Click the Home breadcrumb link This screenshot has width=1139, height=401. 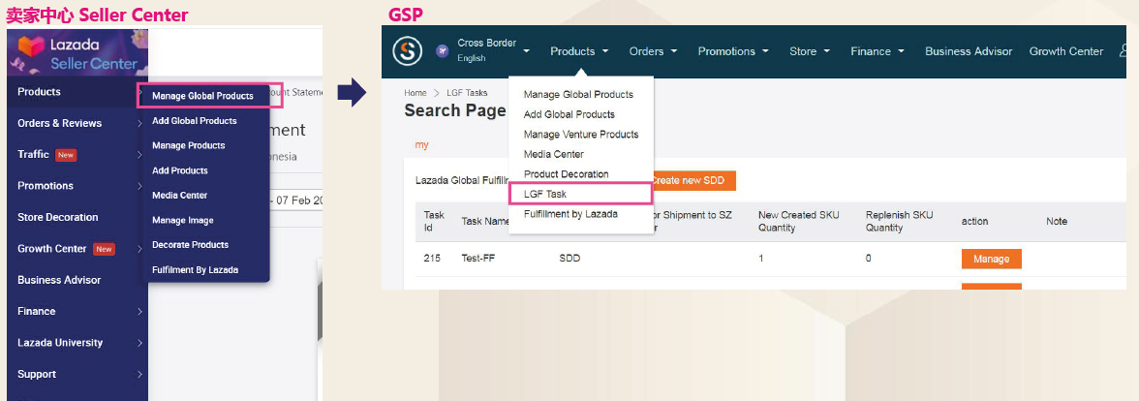[x=416, y=93]
